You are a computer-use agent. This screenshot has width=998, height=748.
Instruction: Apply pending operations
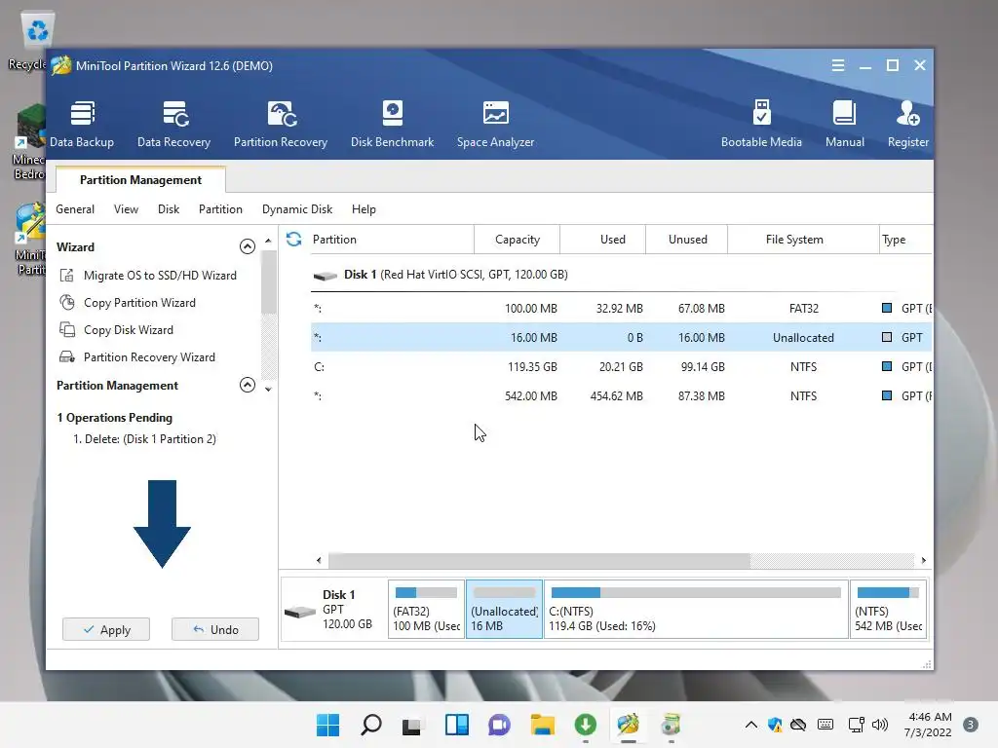click(x=106, y=630)
